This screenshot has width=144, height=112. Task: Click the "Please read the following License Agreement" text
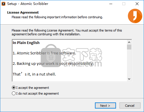67,32
